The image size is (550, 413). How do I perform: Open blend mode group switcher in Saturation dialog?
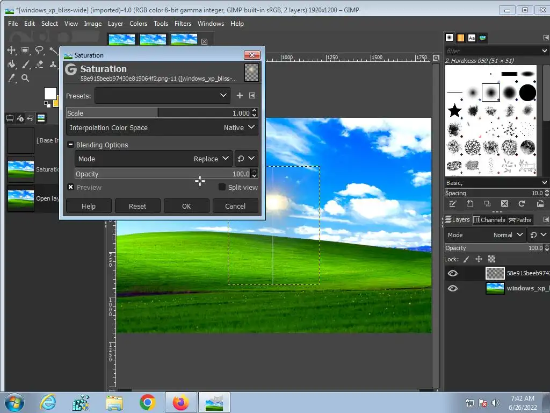click(x=246, y=159)
